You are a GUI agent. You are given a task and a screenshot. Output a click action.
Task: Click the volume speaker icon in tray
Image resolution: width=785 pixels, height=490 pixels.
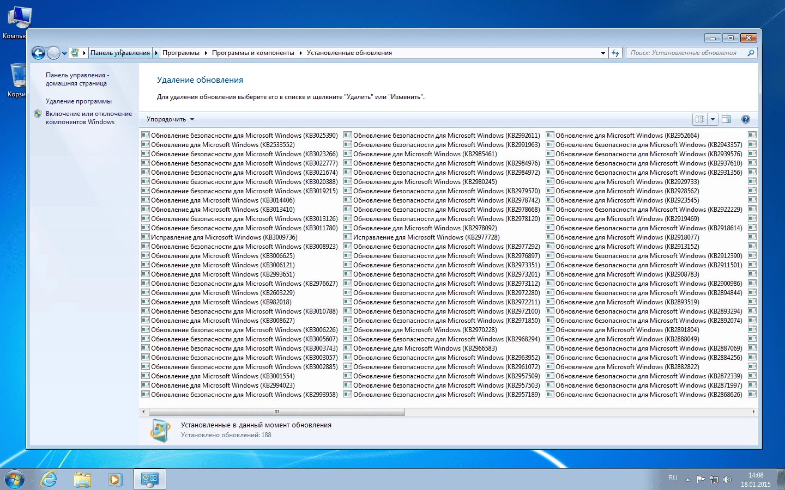click(x=727, y=480)
